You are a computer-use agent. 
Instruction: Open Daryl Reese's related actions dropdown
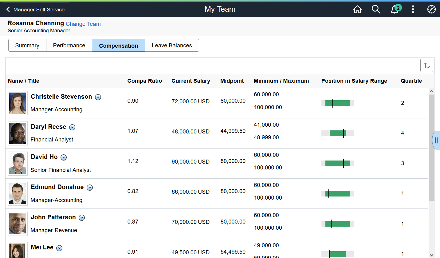(x=72, y=127)
